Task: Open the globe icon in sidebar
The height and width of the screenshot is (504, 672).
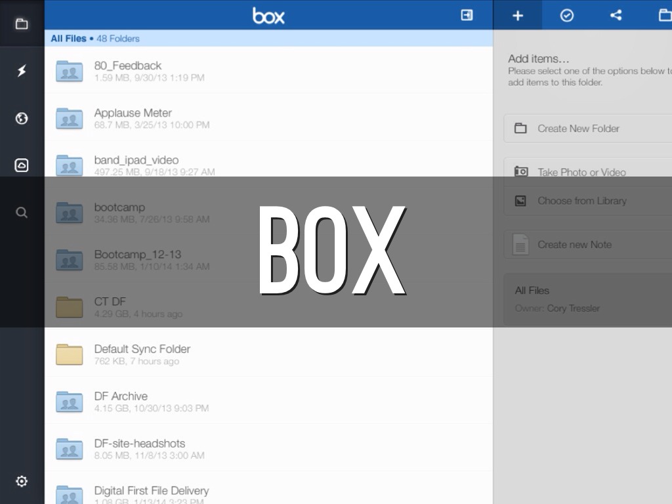Action: pos(22,118)
